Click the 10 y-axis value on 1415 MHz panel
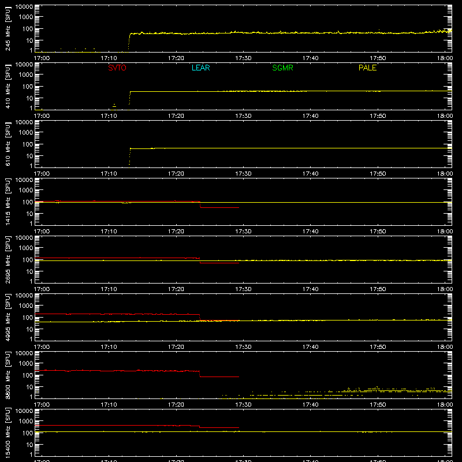 pos(29,214)
